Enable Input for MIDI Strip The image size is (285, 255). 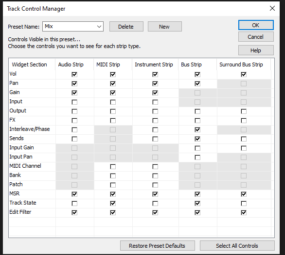tap(113, 102)
